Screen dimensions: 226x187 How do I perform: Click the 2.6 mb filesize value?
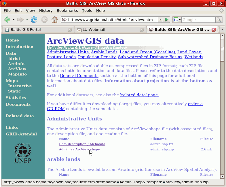tap(206, 149)
